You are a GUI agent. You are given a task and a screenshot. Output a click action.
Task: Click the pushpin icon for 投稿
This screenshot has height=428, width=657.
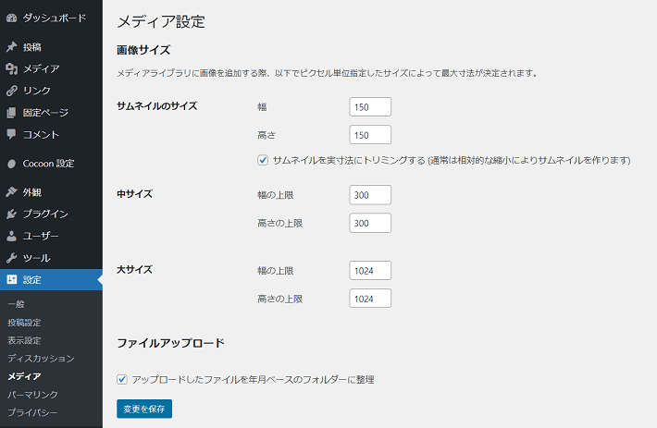[12, 47]
